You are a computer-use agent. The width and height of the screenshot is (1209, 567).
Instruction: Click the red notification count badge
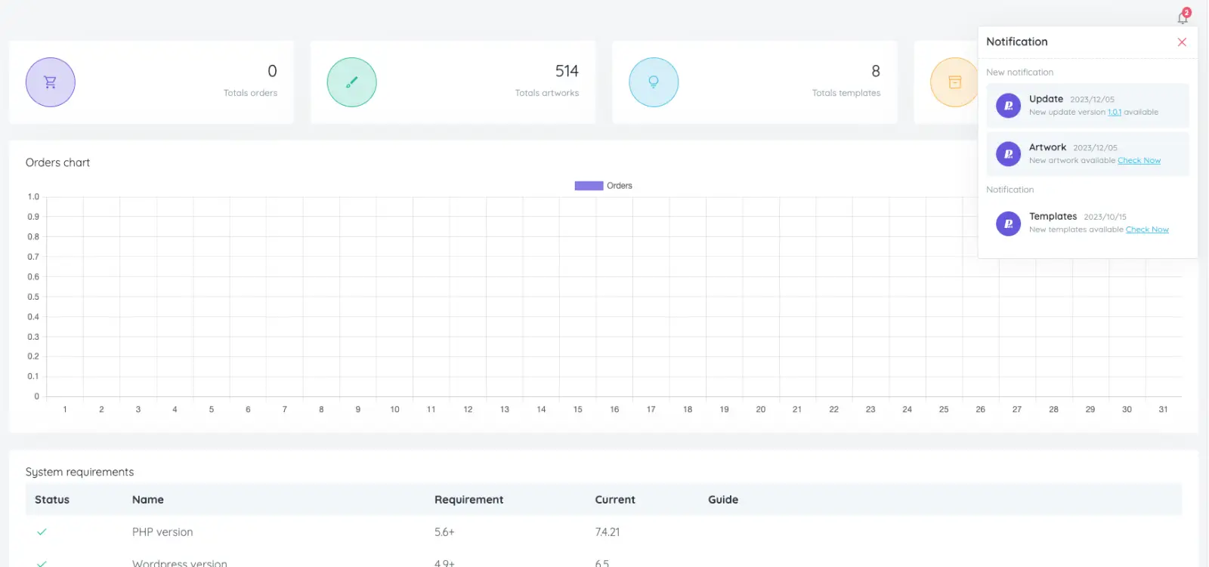1186,12
